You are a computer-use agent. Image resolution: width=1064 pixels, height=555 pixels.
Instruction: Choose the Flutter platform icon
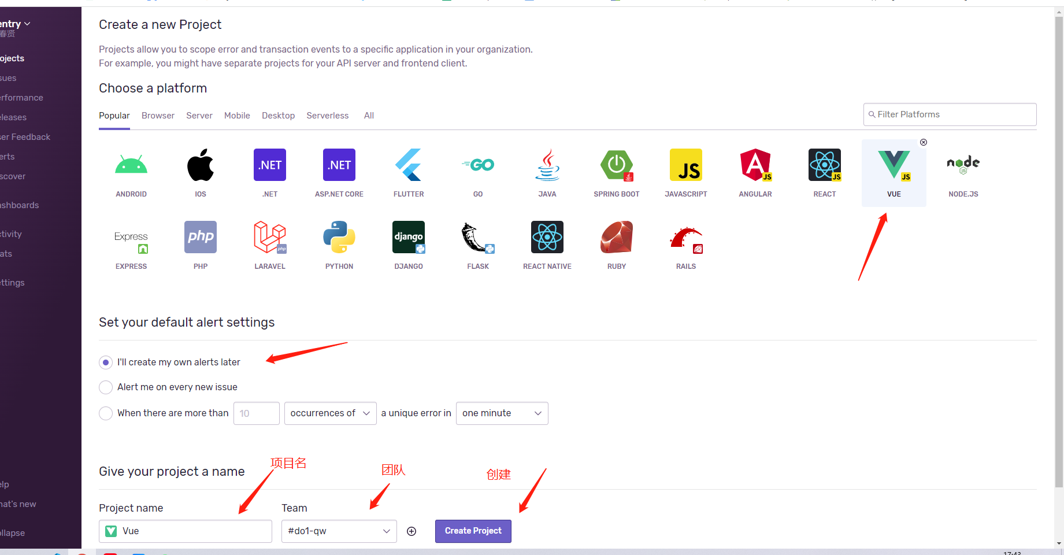pos(409,165)
